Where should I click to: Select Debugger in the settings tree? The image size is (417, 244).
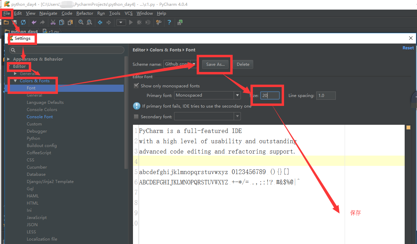click(x=37, y=131)
